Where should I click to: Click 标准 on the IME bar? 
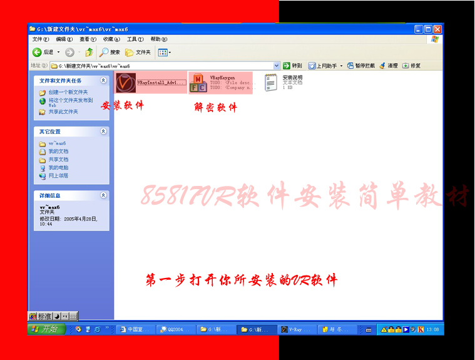44,316
